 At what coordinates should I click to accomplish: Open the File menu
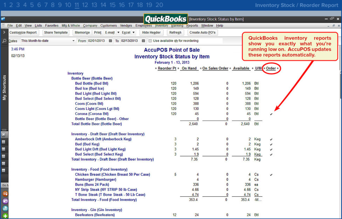[x=10, y=26]
